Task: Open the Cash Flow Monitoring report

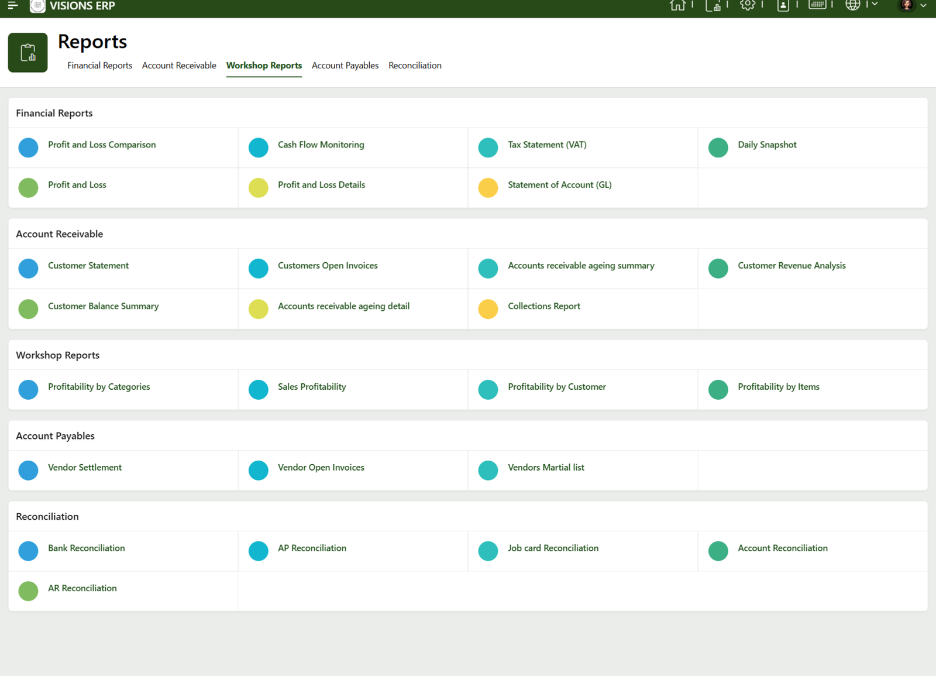Action: tap(321, 145)
